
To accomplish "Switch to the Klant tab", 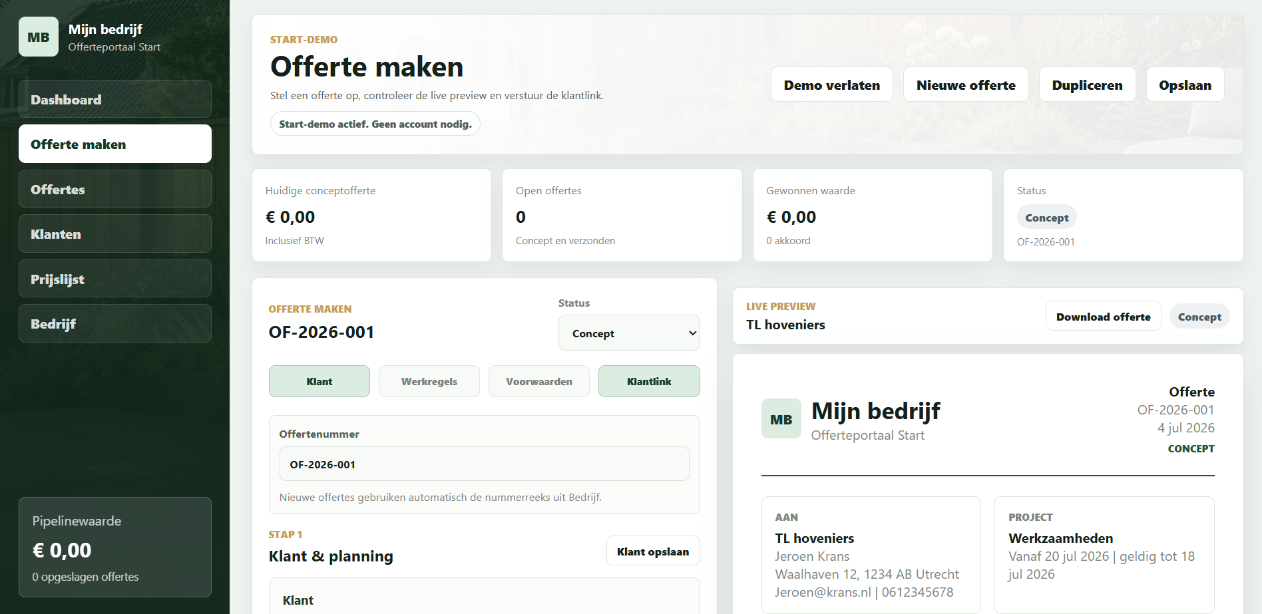I will (319, 381).
